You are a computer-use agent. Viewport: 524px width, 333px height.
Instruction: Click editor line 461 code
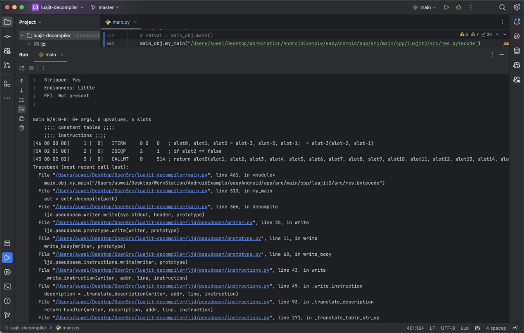pyautogui.click(x=310, y=43)
